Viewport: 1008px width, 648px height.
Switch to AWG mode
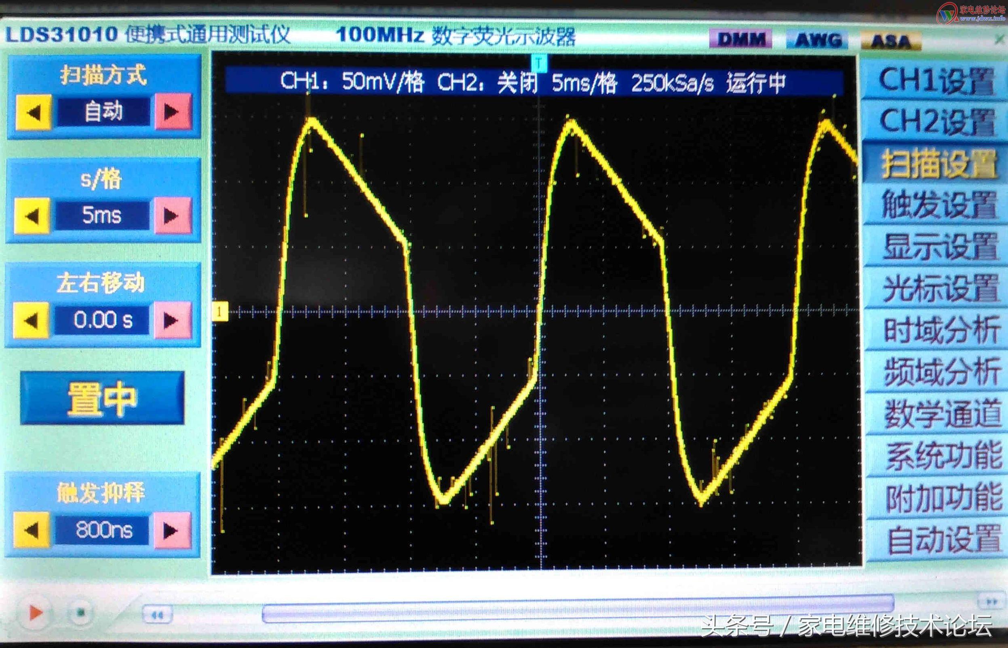tap(818, 40)
